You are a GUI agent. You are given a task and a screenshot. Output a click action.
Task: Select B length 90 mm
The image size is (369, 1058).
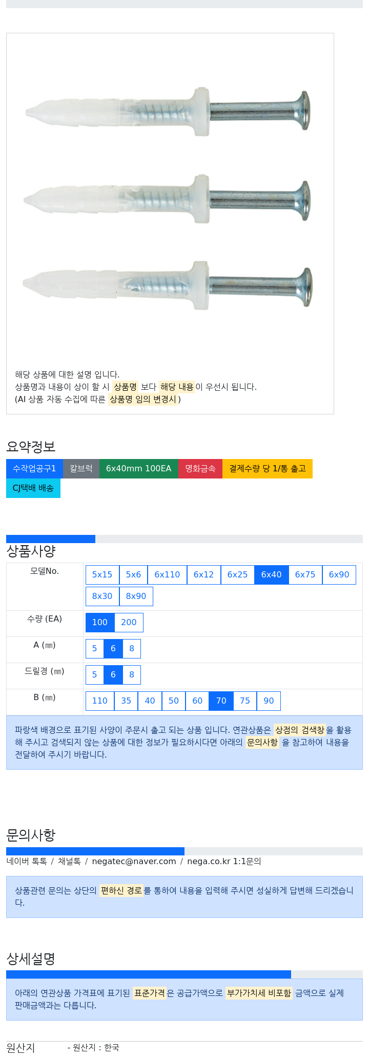point(269,701)
